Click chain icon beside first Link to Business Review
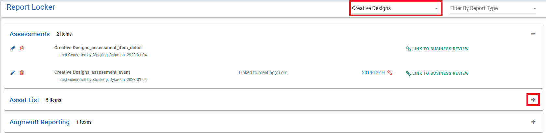 coord(408,49)
